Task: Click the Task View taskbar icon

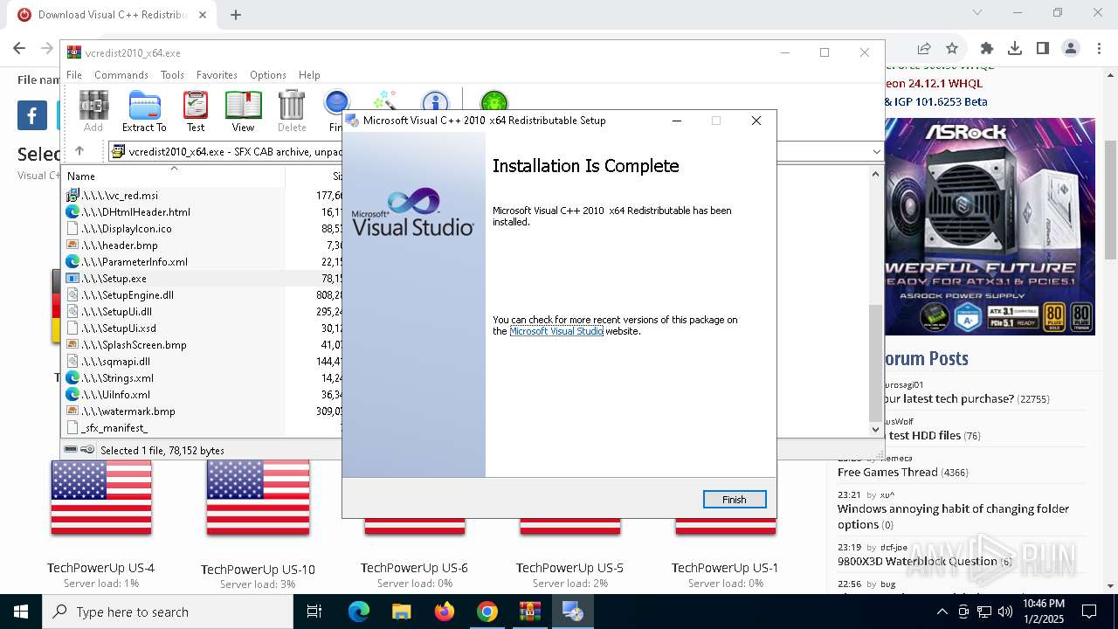Action: tap(314, 612)
